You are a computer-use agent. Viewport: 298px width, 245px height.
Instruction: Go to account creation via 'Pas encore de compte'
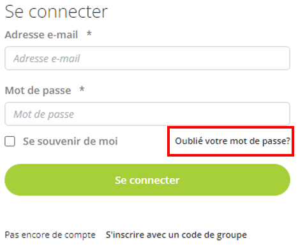coord(50,235)
